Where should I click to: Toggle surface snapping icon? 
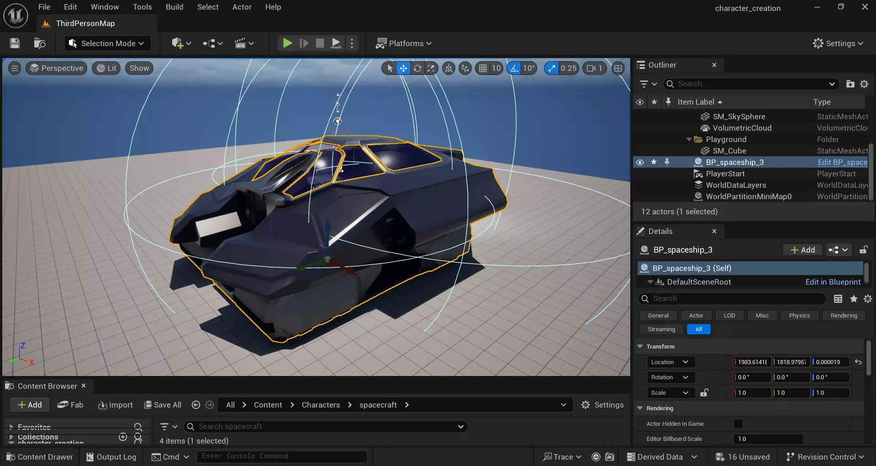click(x=465, y=68)
